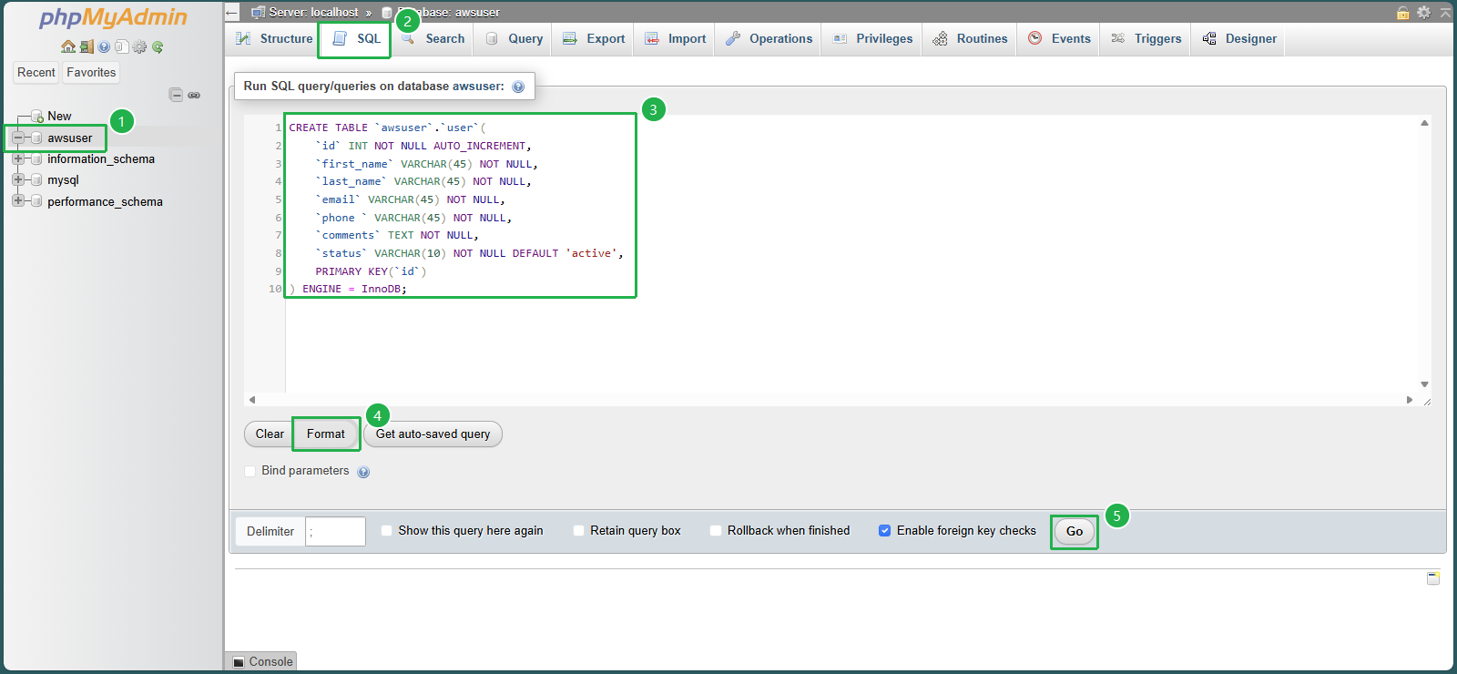Switch to the Structure tab

tap(273, 39)
